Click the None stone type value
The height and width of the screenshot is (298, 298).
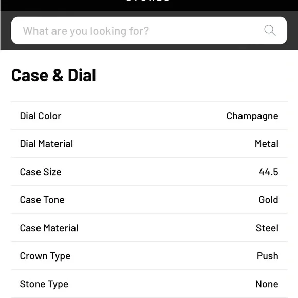point(267,284)
